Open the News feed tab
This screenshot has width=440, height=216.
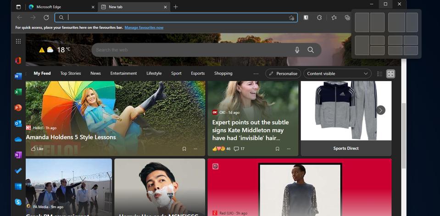(95, 73)
